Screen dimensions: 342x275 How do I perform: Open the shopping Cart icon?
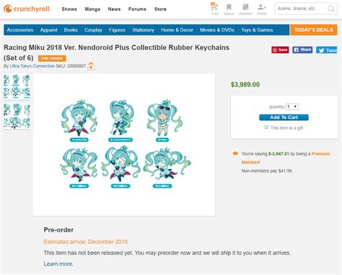coord(214,9)
